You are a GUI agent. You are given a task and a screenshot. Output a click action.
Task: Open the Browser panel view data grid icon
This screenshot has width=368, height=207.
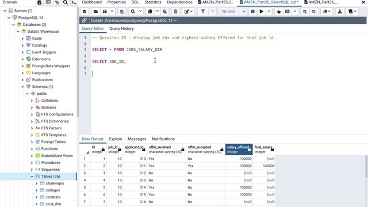coord(48,2)
